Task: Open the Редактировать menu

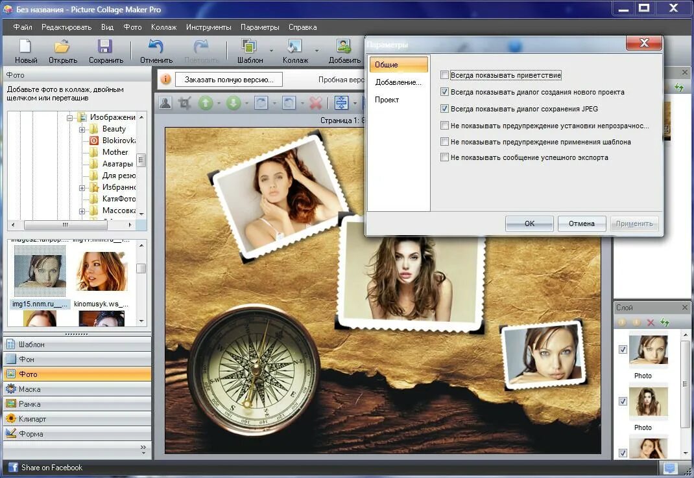Action: (66, 27)
